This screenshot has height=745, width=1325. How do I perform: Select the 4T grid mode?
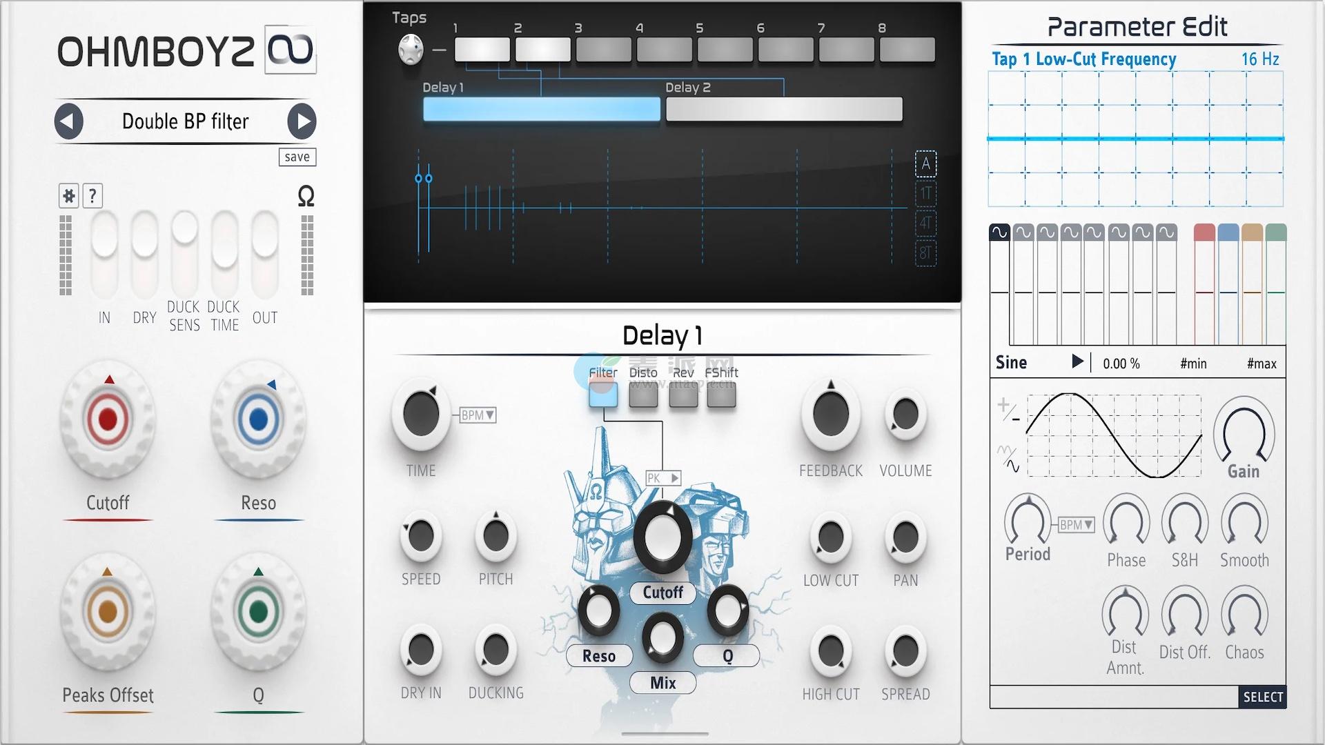point(925,223)
